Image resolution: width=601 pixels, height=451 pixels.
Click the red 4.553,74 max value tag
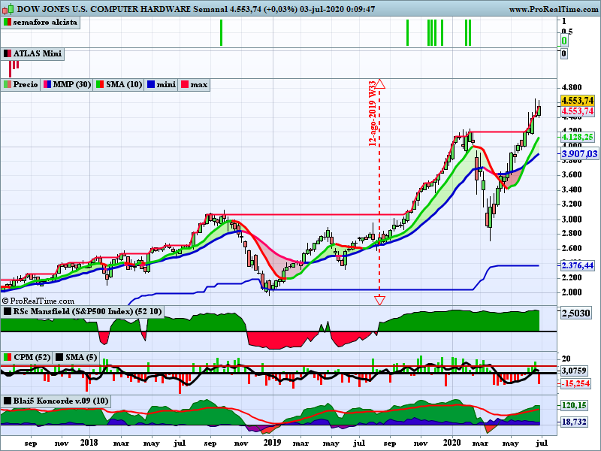coord(578,111)
